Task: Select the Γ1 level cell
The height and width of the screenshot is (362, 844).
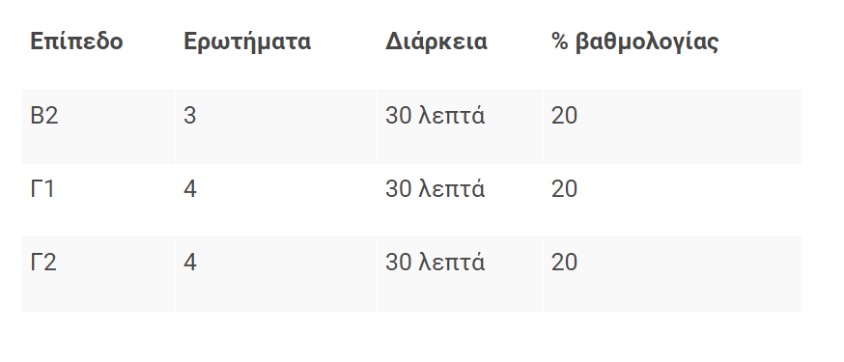Action: pos(42,189)
